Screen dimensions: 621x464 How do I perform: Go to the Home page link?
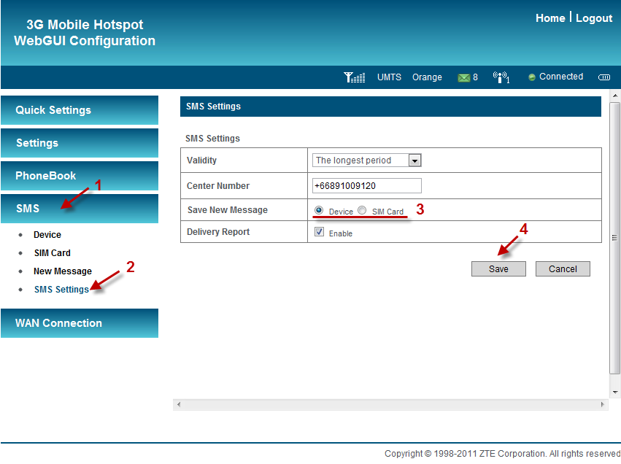point(550,18)
